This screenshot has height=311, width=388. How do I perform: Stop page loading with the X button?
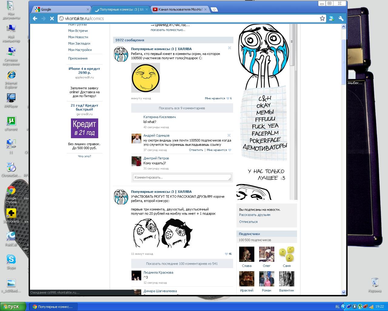click(x=52, y=19)
